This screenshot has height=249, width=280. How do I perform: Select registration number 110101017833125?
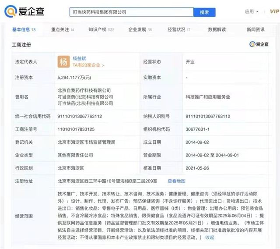click(x=76, y=129)
